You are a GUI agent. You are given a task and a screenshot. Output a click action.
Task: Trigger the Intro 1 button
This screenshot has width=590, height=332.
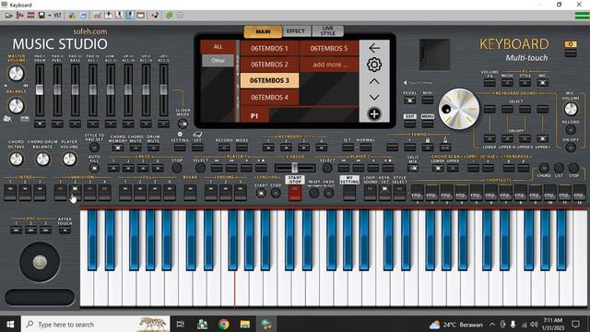point(10,193)
